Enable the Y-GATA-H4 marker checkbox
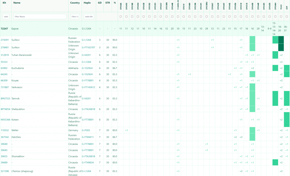Viewport: 290px width, 176px height. (178, 17)
